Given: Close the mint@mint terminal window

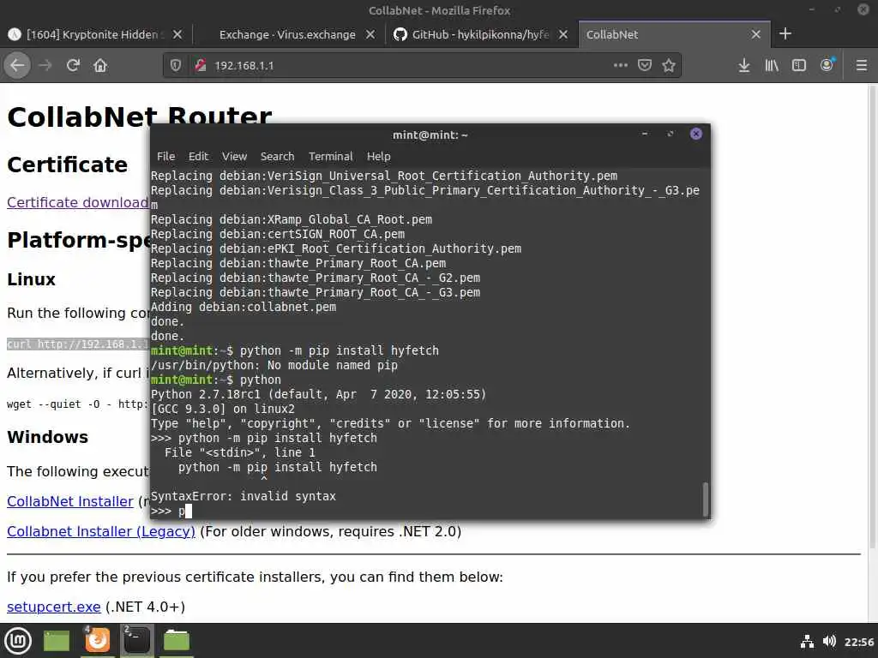Looking at the screenshot, I should 696,134.
